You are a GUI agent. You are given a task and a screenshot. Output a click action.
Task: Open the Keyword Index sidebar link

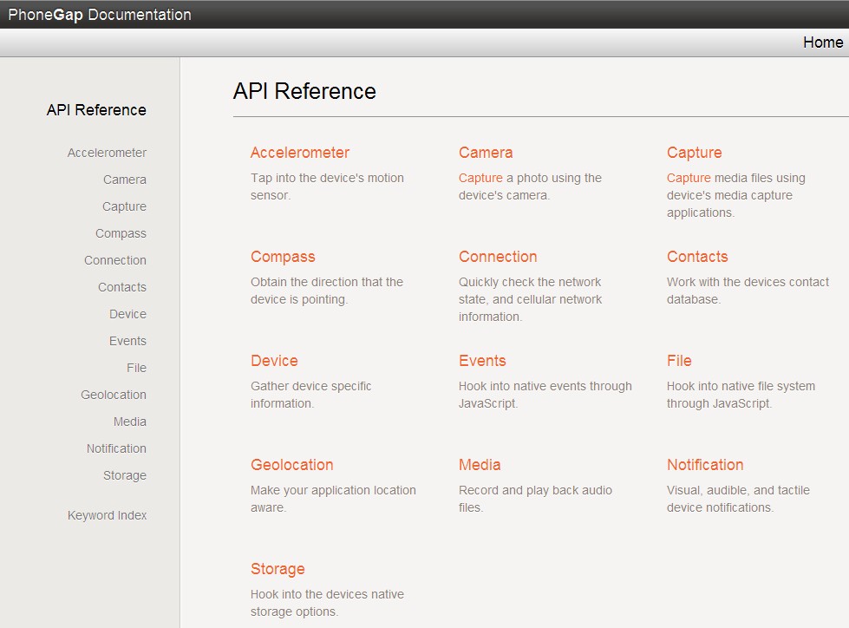[108, 515]
